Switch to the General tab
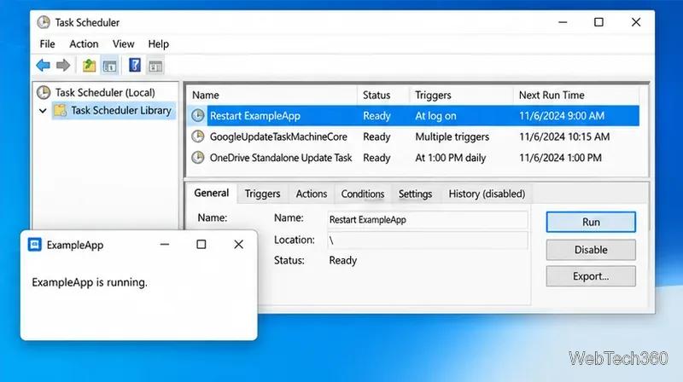The height and width of the screenshot is (382, 683). coord(211,194)
